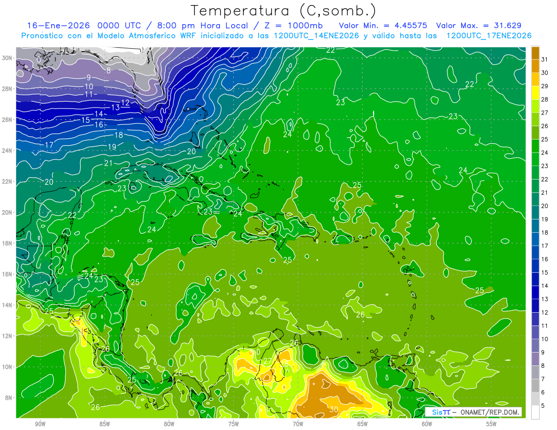Click the 28N latitude axis label

pyautogui.click(x=8, y=89)
